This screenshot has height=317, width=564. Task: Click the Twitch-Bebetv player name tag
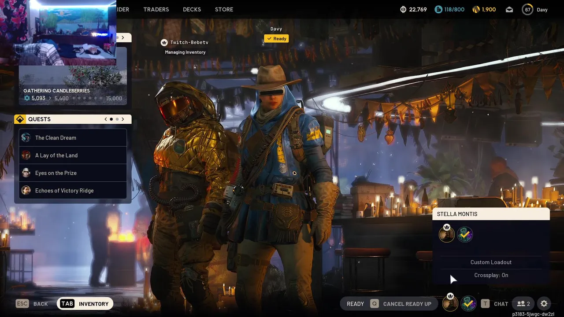click(189, 42)
